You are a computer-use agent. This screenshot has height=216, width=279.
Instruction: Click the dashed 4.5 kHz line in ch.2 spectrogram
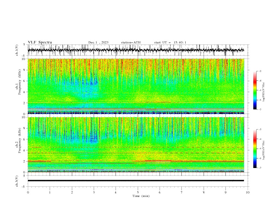pos(136,147)
